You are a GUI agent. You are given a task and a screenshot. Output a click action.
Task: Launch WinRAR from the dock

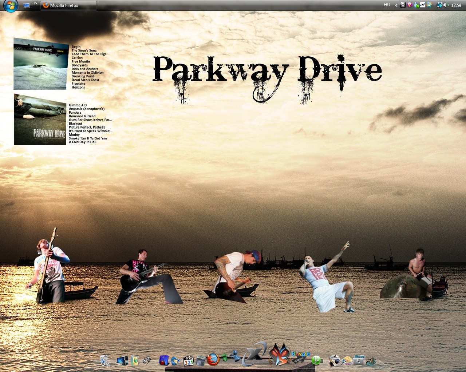coord(163,360)
